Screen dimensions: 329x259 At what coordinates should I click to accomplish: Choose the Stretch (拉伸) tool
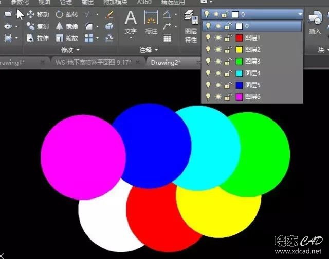click(38, 38)
